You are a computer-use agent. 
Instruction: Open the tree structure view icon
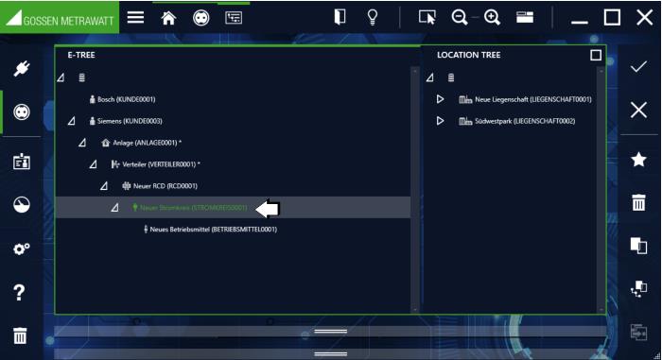(x=234, y=18)
